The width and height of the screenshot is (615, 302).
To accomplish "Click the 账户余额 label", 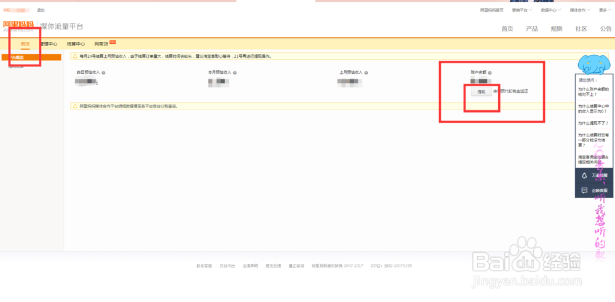I will pos(479,73).
